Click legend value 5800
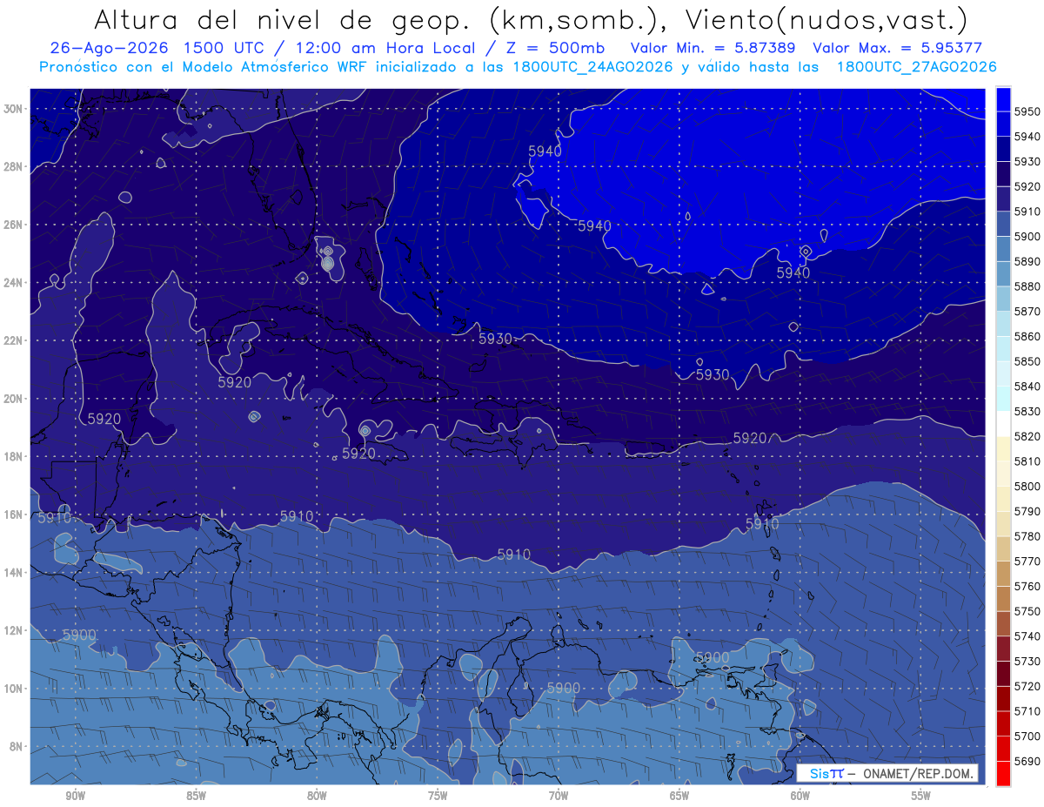This screenshot has height=807, width=1044. click(x=1028, y=486)
